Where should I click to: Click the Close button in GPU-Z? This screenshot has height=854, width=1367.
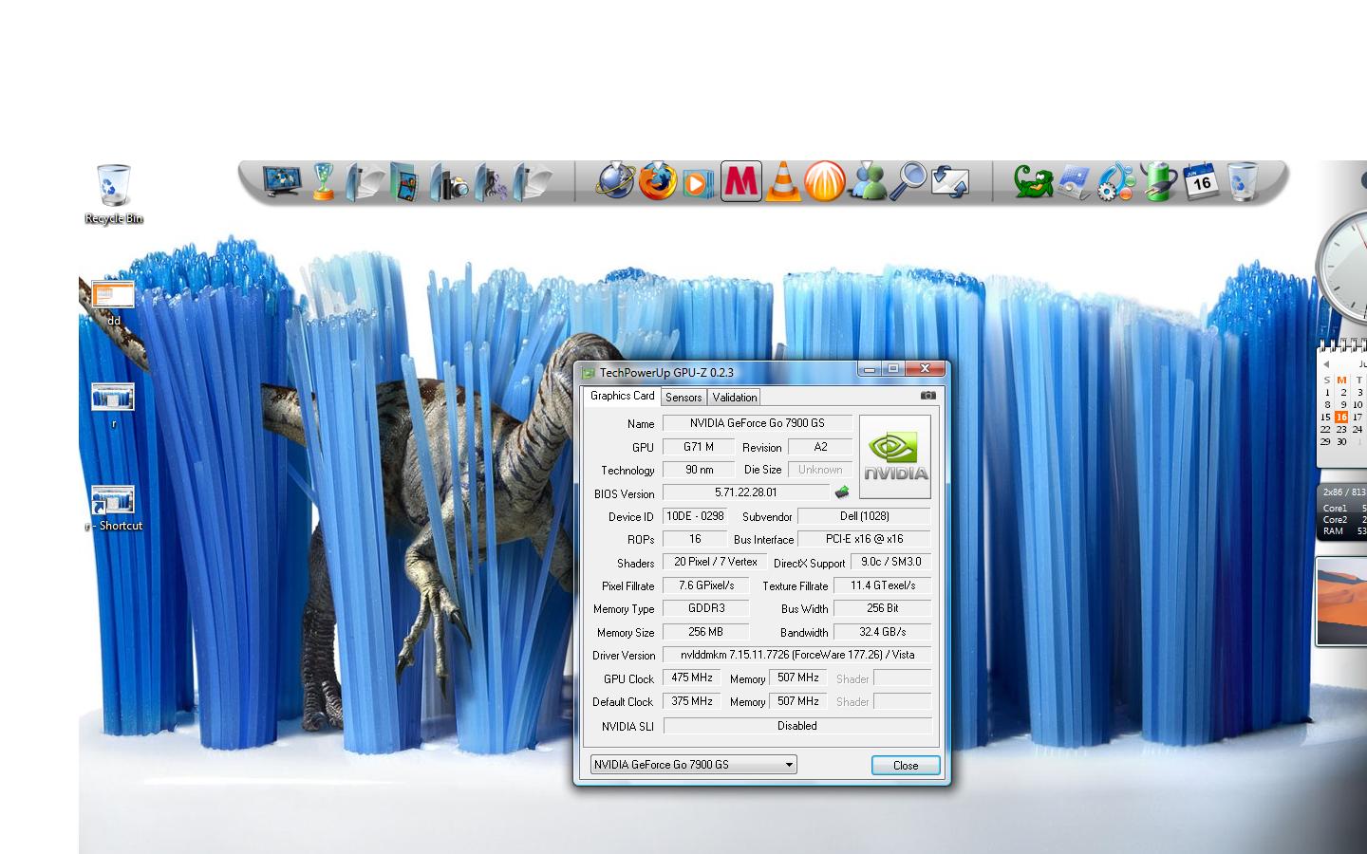(x=906, y=765)
